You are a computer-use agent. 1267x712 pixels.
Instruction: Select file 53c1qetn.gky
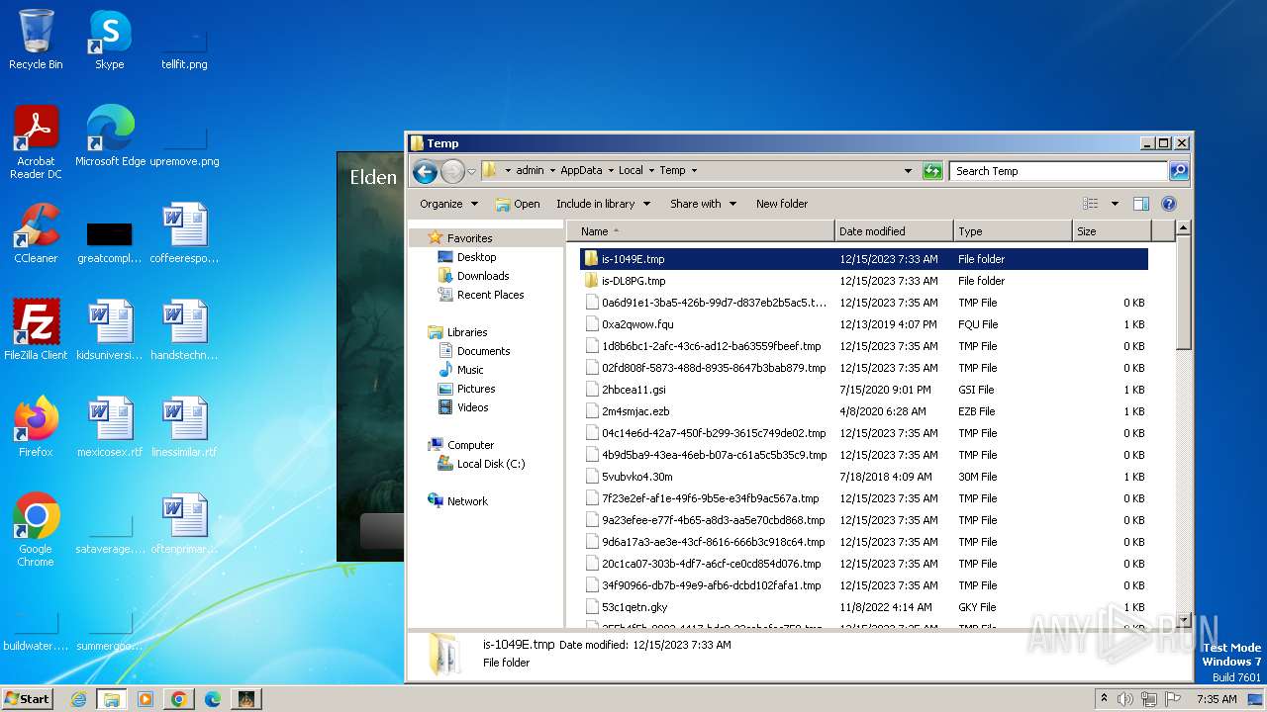[866, 607]
